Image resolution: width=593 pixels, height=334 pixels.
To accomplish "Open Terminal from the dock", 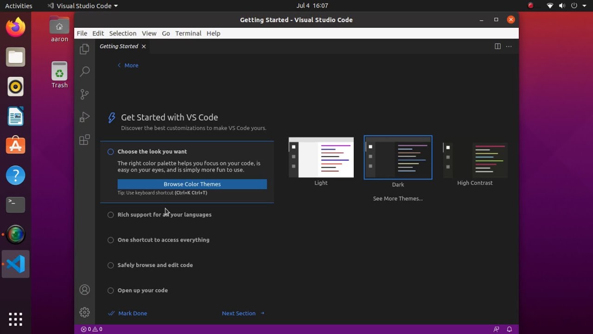I will point(15,205).
